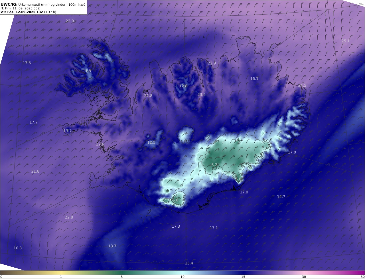Image resolution: width=365 pixels, height=279 pixels.
Task: Click the 13.7 value below the 22.8 label
Action: click(112, 246)
